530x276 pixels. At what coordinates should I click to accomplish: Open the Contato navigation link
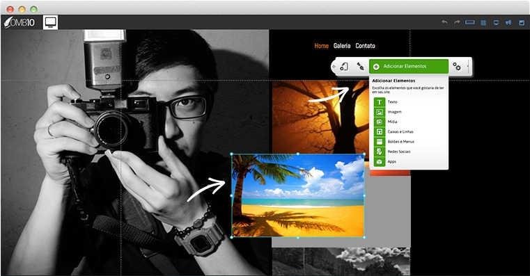point(365,46)
